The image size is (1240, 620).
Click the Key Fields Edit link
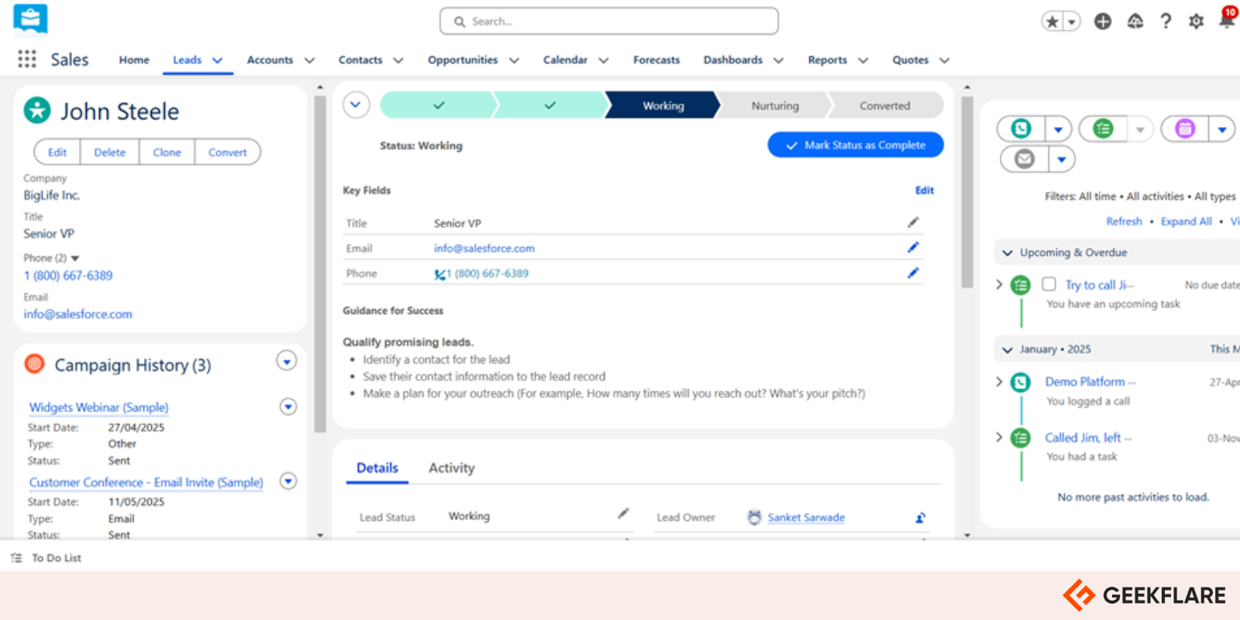(x=925, y=190)
